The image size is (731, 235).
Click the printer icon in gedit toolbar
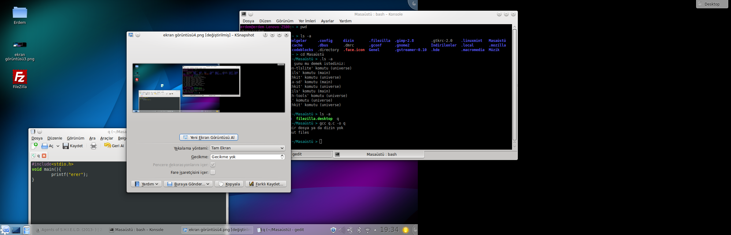coord(94,146)
